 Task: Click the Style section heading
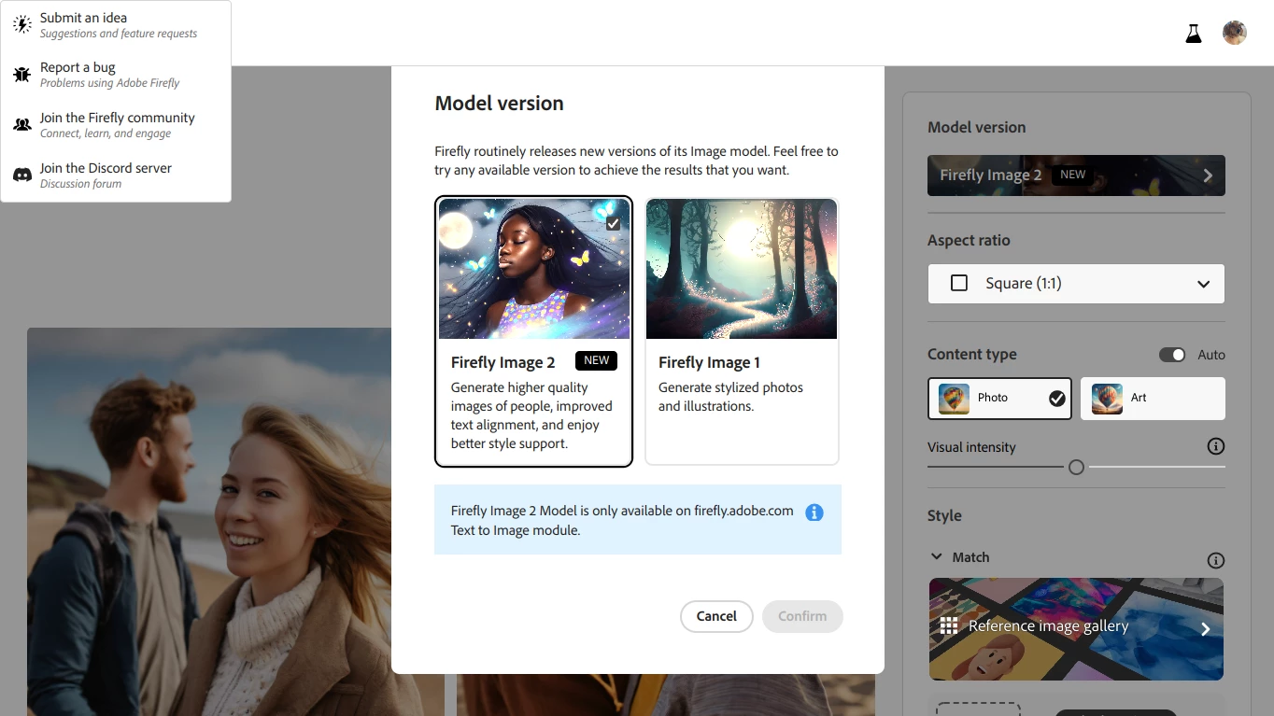[944, 515]
